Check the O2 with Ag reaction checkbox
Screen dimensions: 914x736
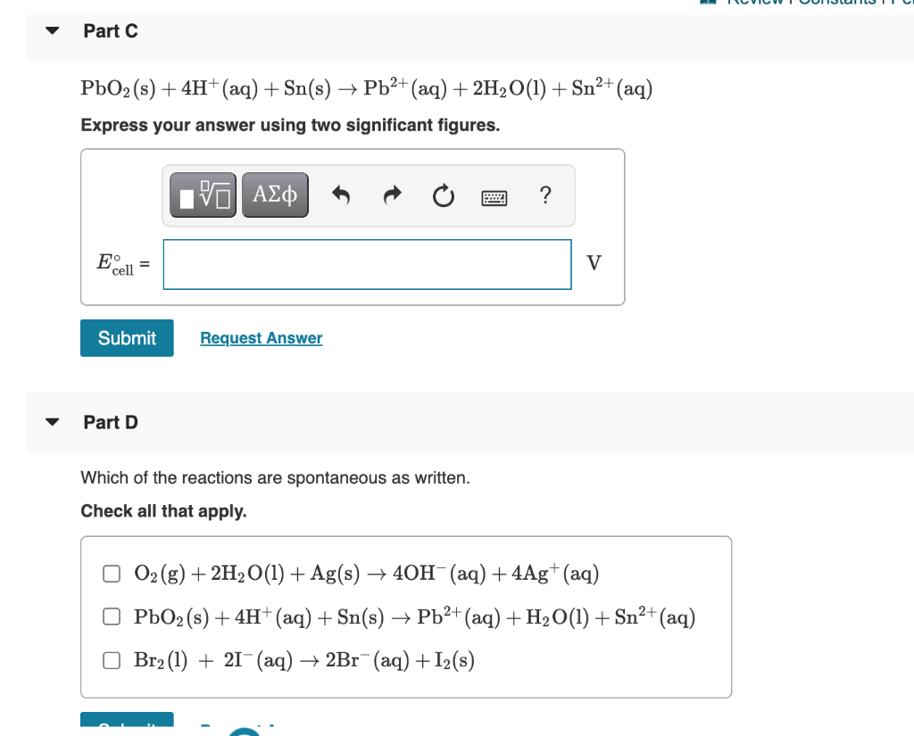pyautogui.click(x=111, y=573)
